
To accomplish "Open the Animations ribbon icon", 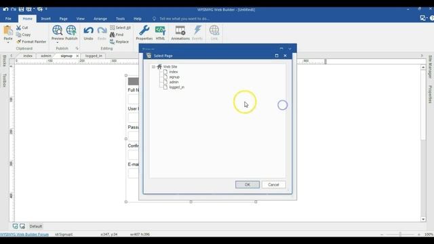I will pyautogui.click(x=180, y=30).
